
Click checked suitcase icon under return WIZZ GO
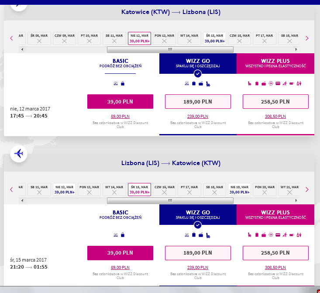point(194,235)
